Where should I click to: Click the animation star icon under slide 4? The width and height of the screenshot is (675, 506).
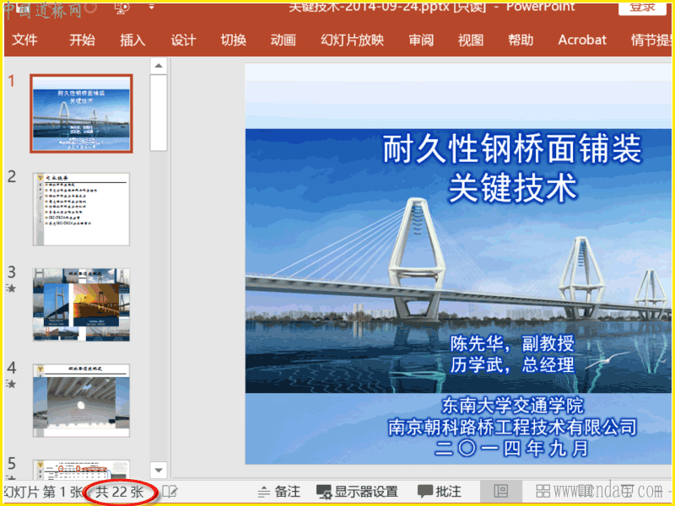pos(10,384)
